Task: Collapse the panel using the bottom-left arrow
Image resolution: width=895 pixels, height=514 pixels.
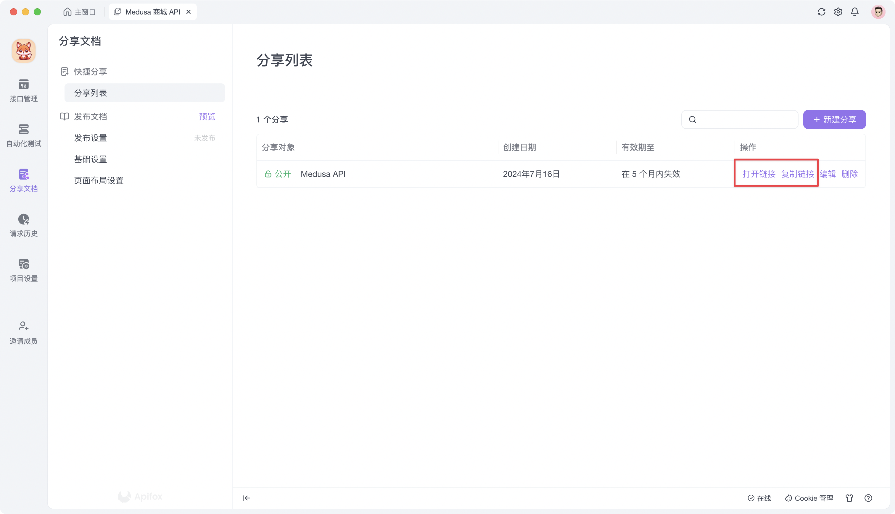Action: click(x=247, y=498)
